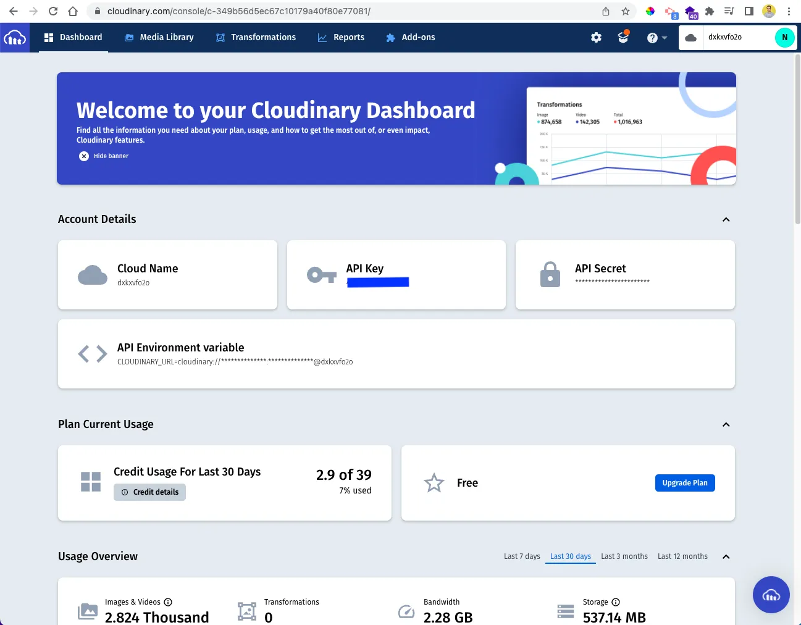Open the Dashboard tab
The height and width of the screenshot is (625, 801).
coord(73,38)
